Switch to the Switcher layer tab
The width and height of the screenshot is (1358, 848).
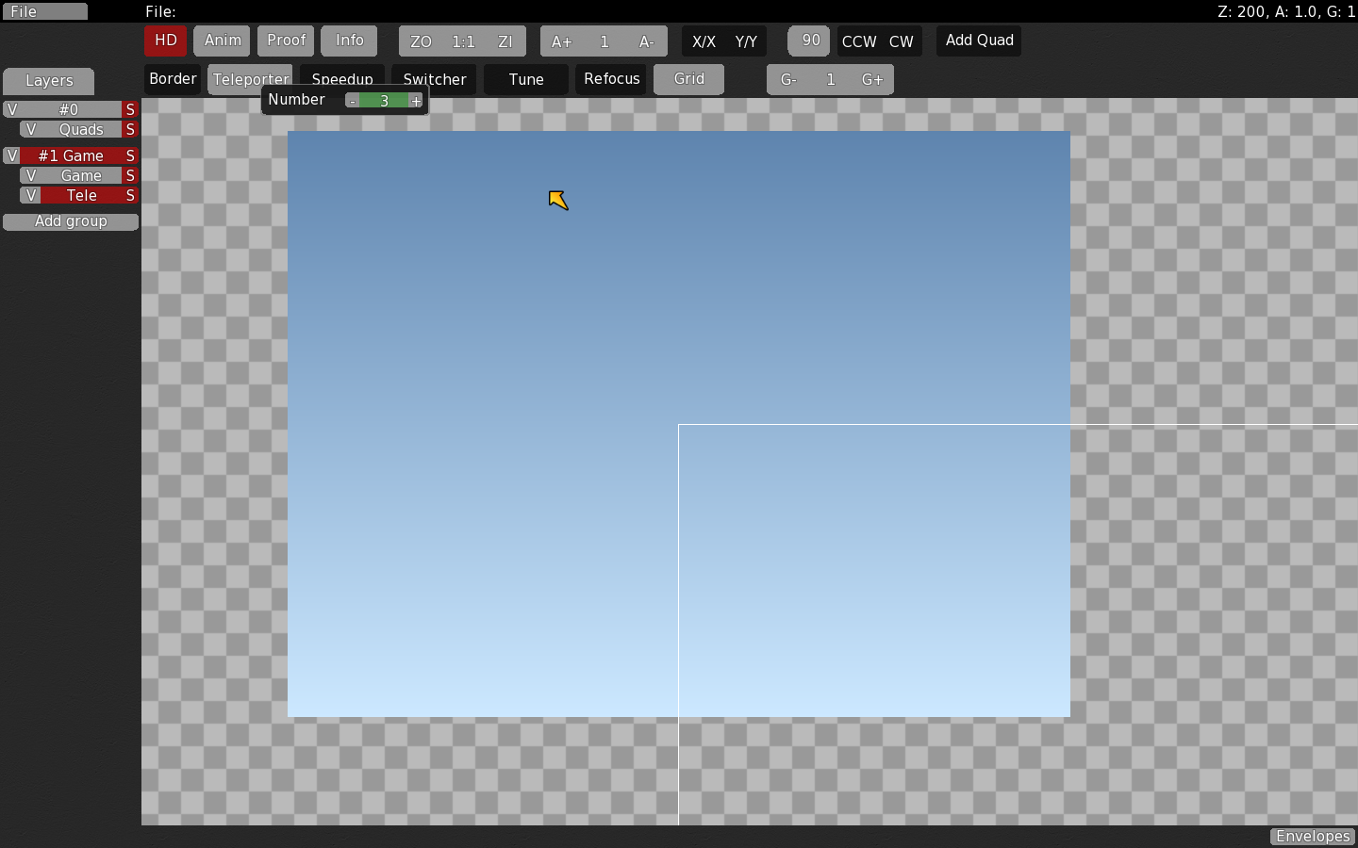coord(435,79)
